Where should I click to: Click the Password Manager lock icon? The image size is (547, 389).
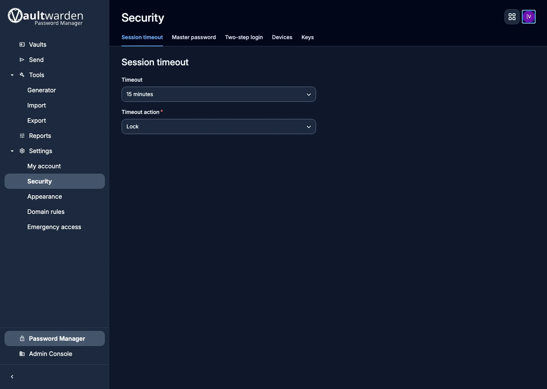[x=22, y=338]
